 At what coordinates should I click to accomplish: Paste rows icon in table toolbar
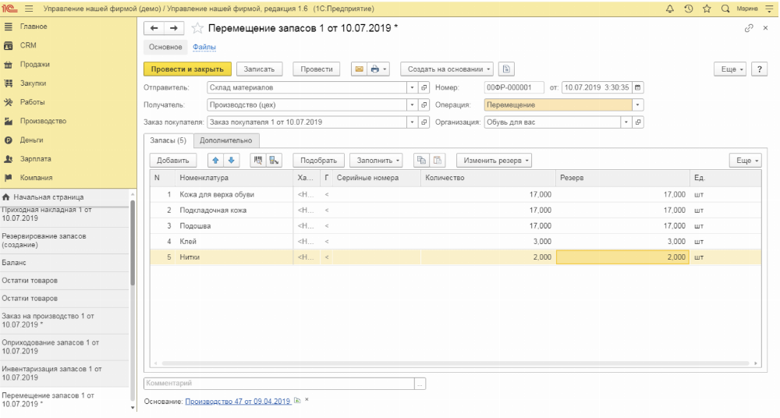pos(438,160)
